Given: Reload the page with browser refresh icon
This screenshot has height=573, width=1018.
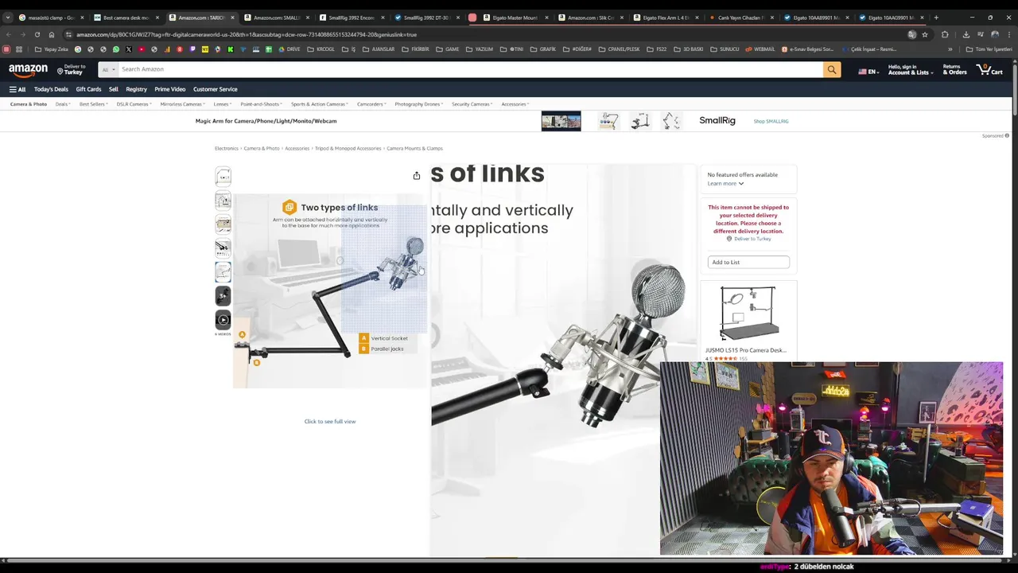Looking at the screenshot, I should pos(37,34).
